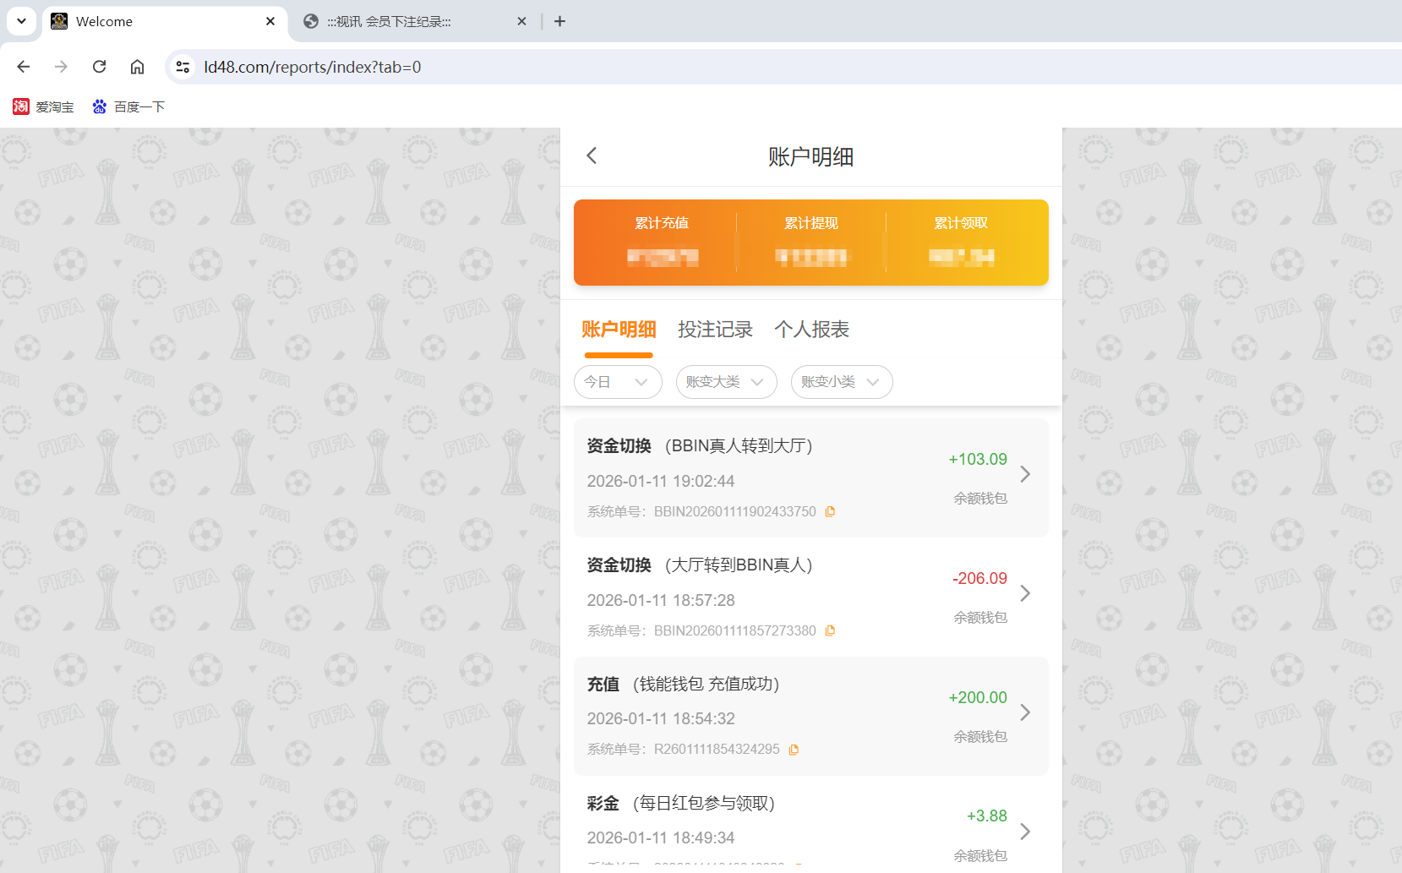The height and width of the screenshot is (873, 1402).
Task: Open the 百度一下 bookmark link
Action: 128,106
